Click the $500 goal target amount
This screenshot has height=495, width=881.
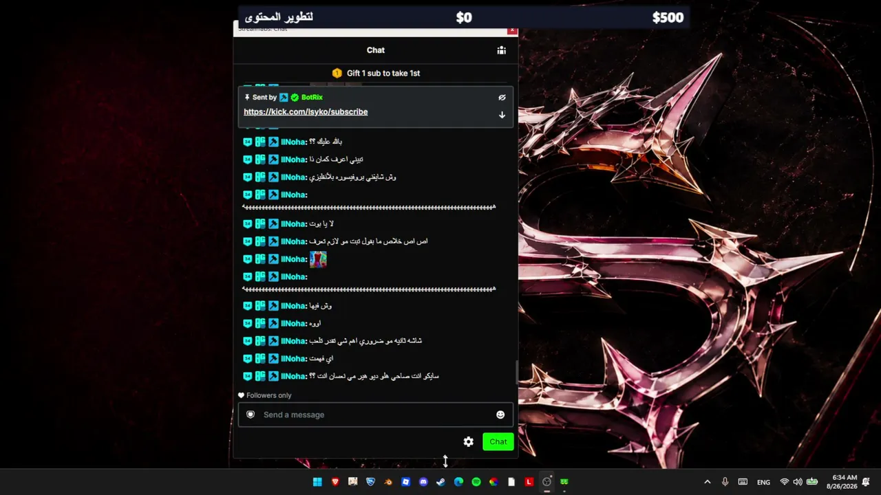(668, 18)
